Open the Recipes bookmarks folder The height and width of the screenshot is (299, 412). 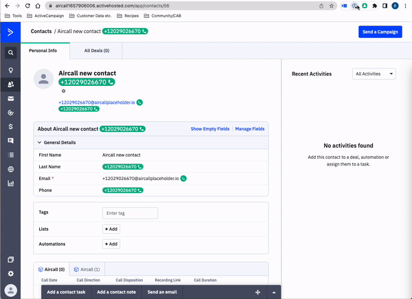128,16
